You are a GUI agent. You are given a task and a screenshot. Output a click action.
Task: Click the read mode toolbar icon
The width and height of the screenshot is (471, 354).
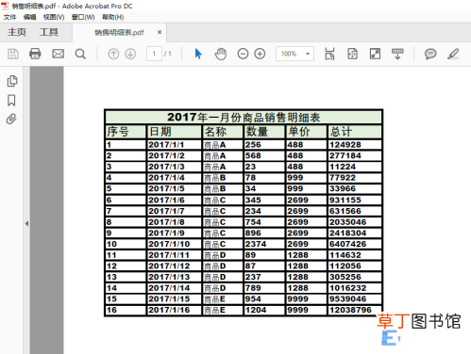tap(397, 54)
